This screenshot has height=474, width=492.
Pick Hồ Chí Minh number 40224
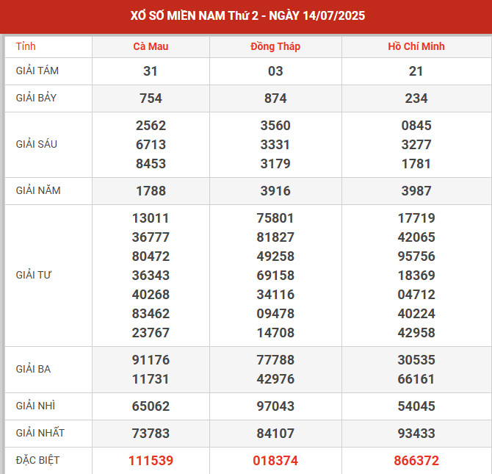416,314
